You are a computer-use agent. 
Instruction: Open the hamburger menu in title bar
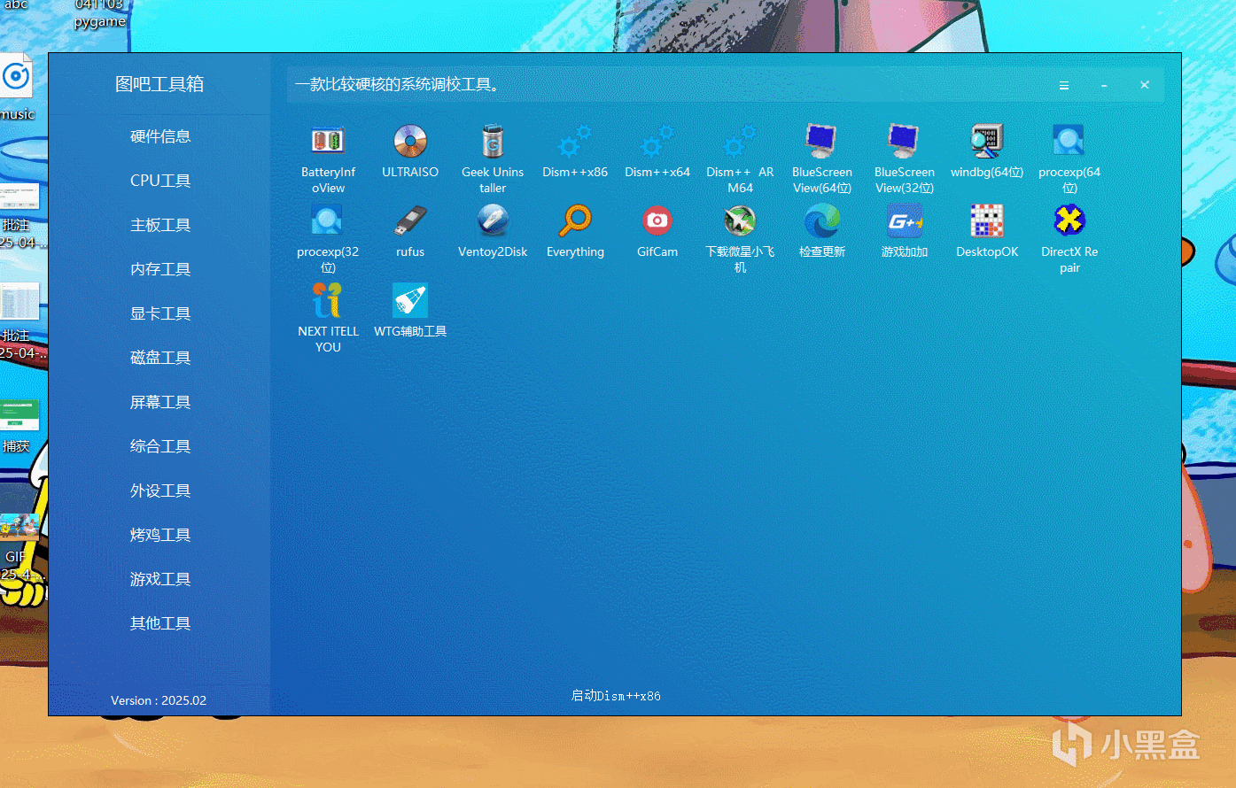coord(1064,86)
